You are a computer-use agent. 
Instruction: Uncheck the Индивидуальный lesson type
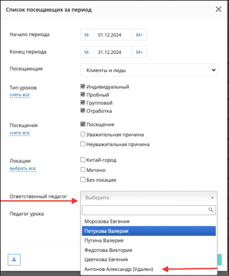click(83, 86)
